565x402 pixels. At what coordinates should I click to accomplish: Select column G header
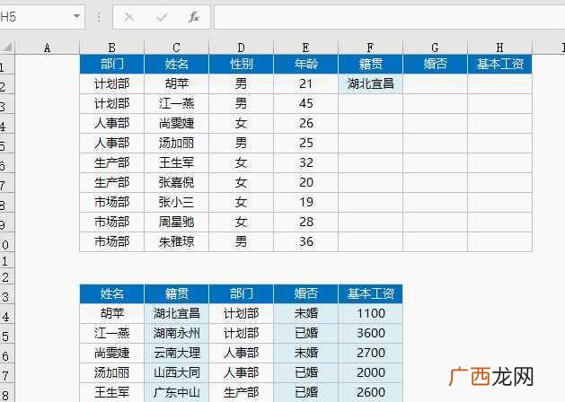click(x=435, y=48)
